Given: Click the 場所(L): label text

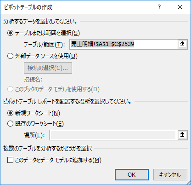Looking at the screenshot, I should tap(34, 135).
